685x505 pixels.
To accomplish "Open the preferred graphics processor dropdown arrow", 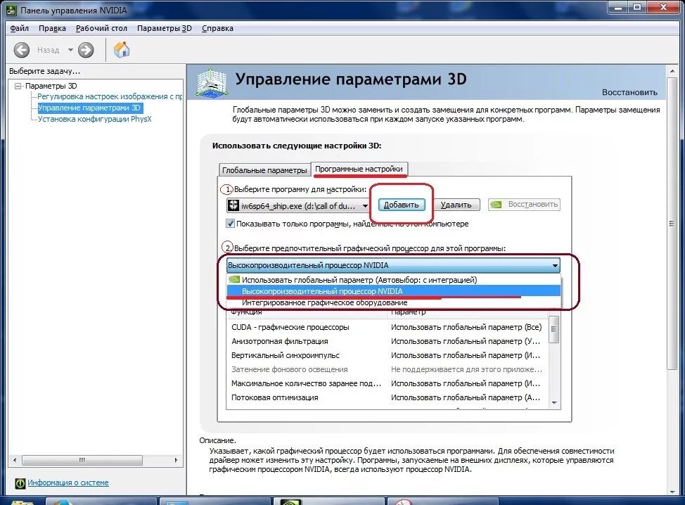I will pos(555,265).
